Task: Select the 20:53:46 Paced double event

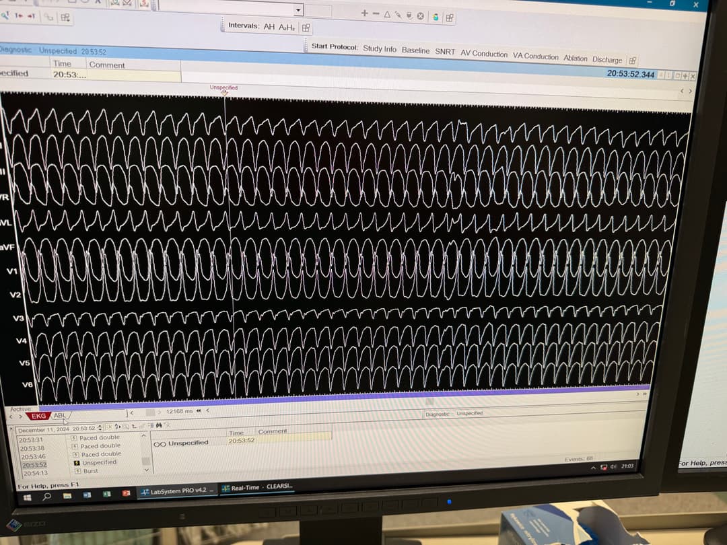Action: (x=71, y=455)
